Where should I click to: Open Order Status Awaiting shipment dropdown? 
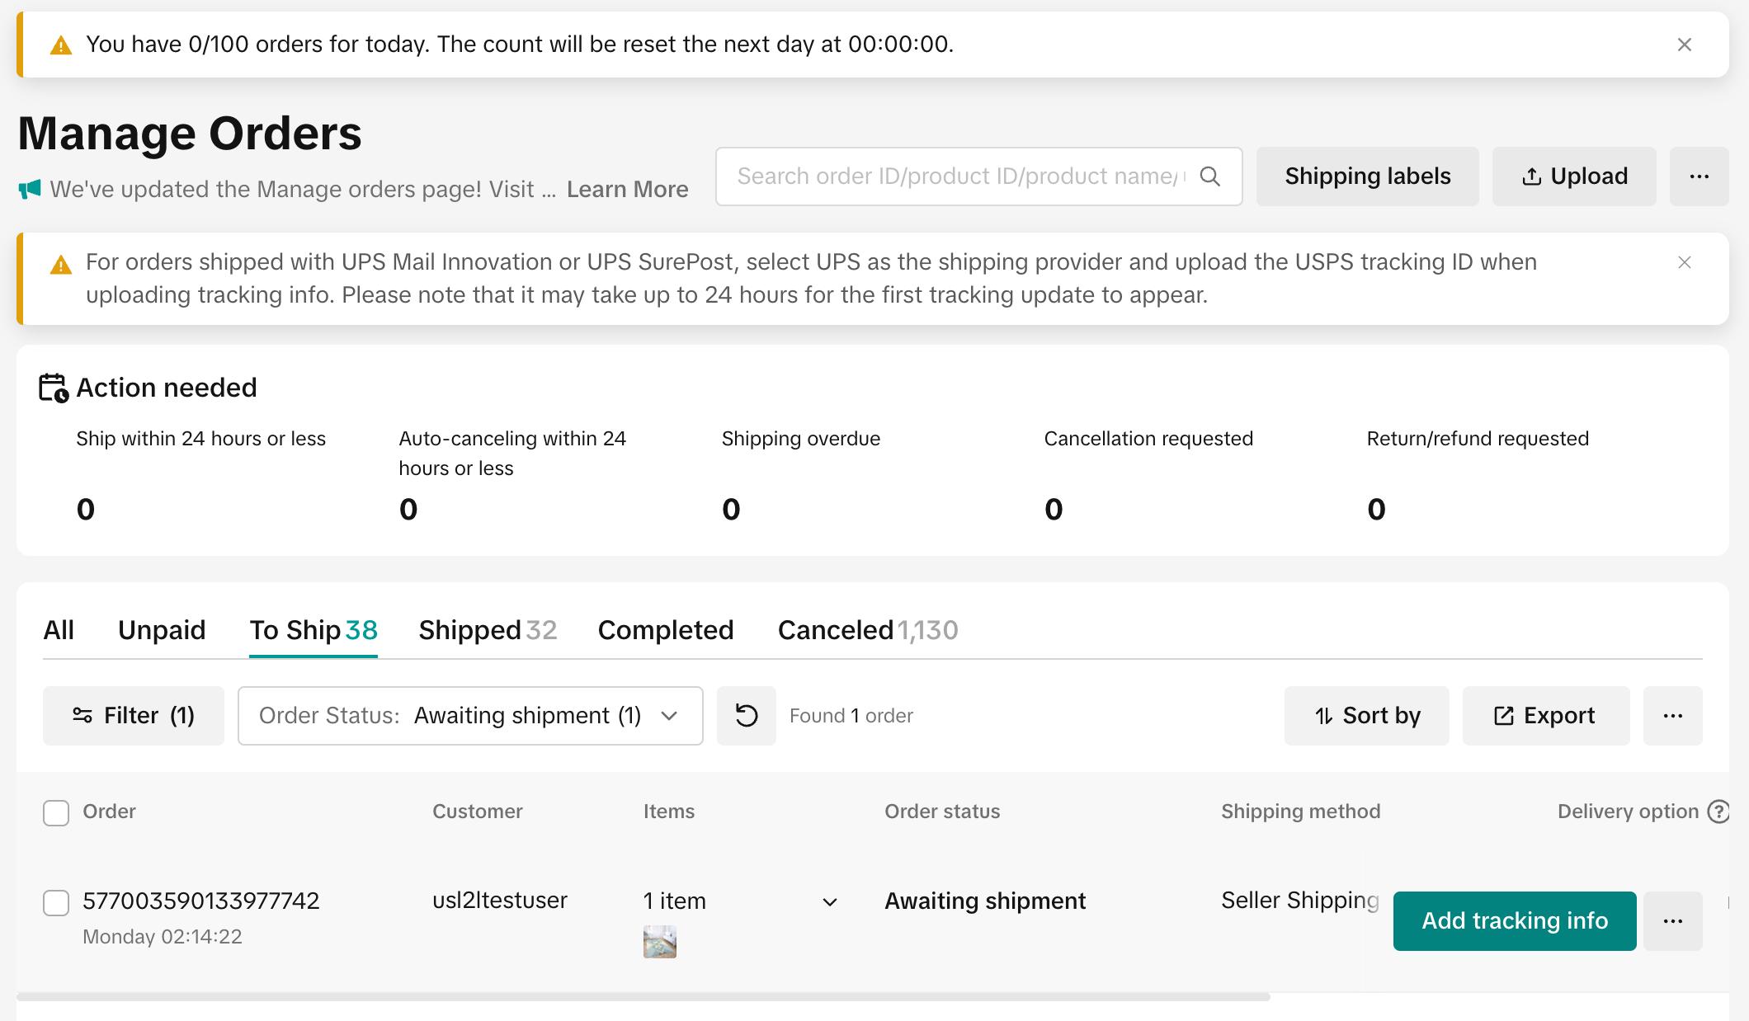(470, 716)
